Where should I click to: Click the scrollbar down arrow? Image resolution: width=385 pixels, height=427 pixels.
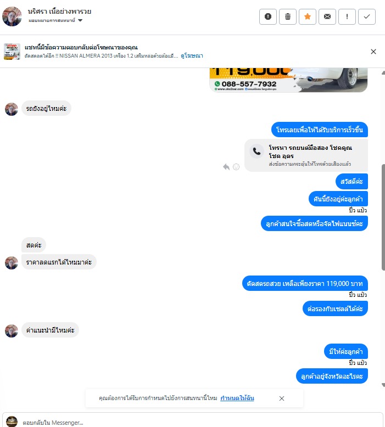point(383,385)
